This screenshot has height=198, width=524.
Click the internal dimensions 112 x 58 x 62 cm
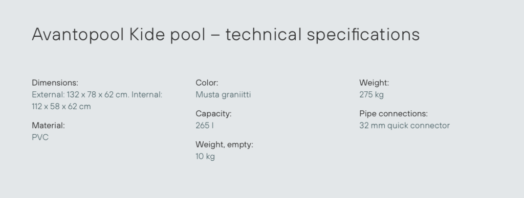pos(61,107)
